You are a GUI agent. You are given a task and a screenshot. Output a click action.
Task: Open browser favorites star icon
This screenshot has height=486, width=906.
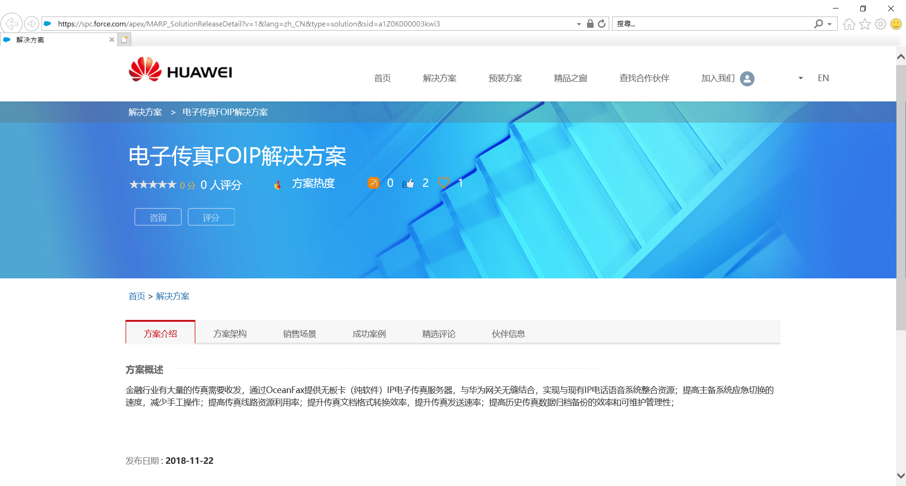pyautogui.click(x=865, y=24)
